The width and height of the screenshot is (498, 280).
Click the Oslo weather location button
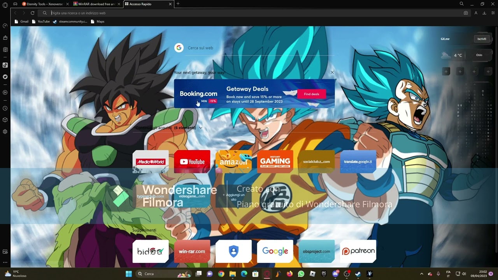tap(479, 55)
